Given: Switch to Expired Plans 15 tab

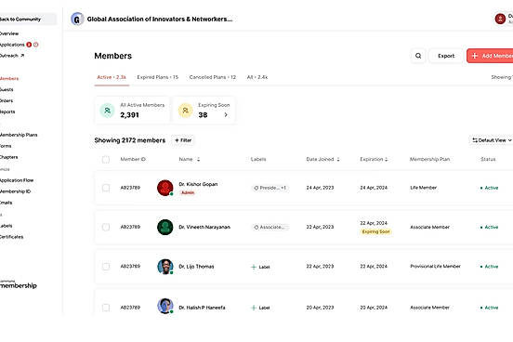Looking at the screenshot, I should 158,77.
